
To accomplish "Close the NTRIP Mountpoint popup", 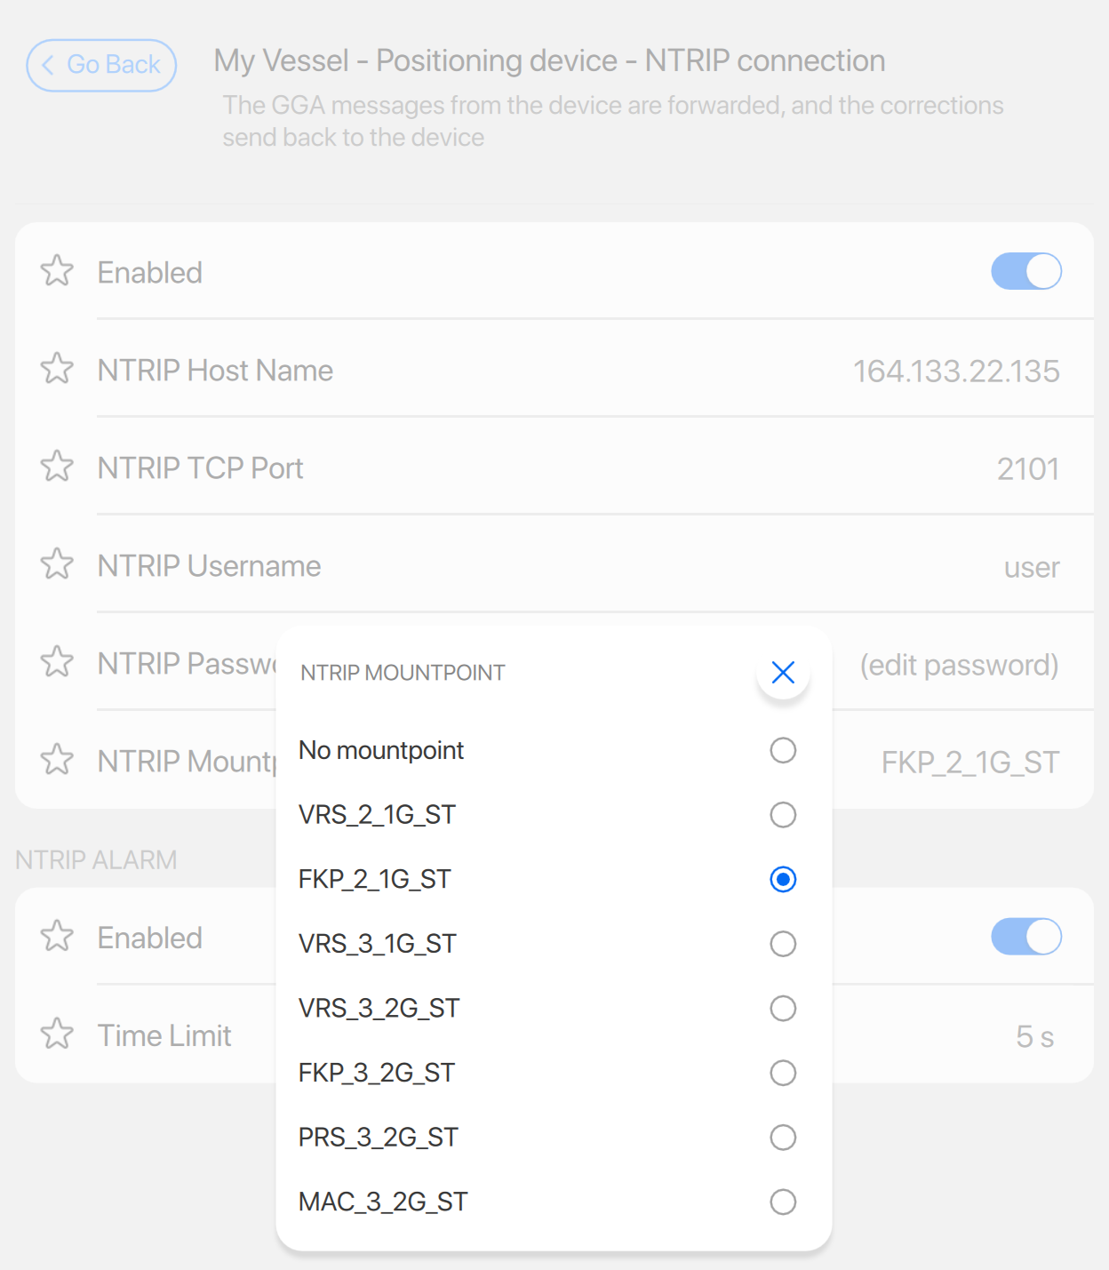I will [783, 673].
